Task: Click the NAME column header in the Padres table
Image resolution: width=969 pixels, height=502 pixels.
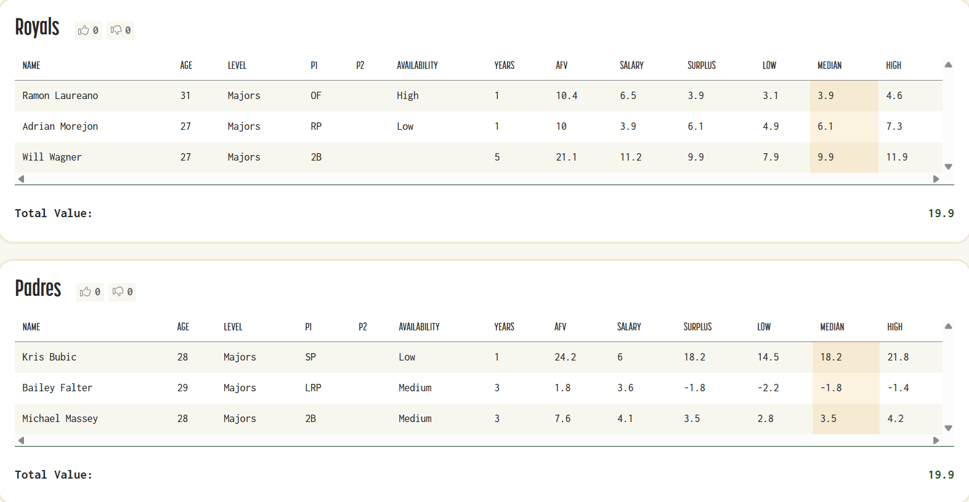Action: point(31,327)
